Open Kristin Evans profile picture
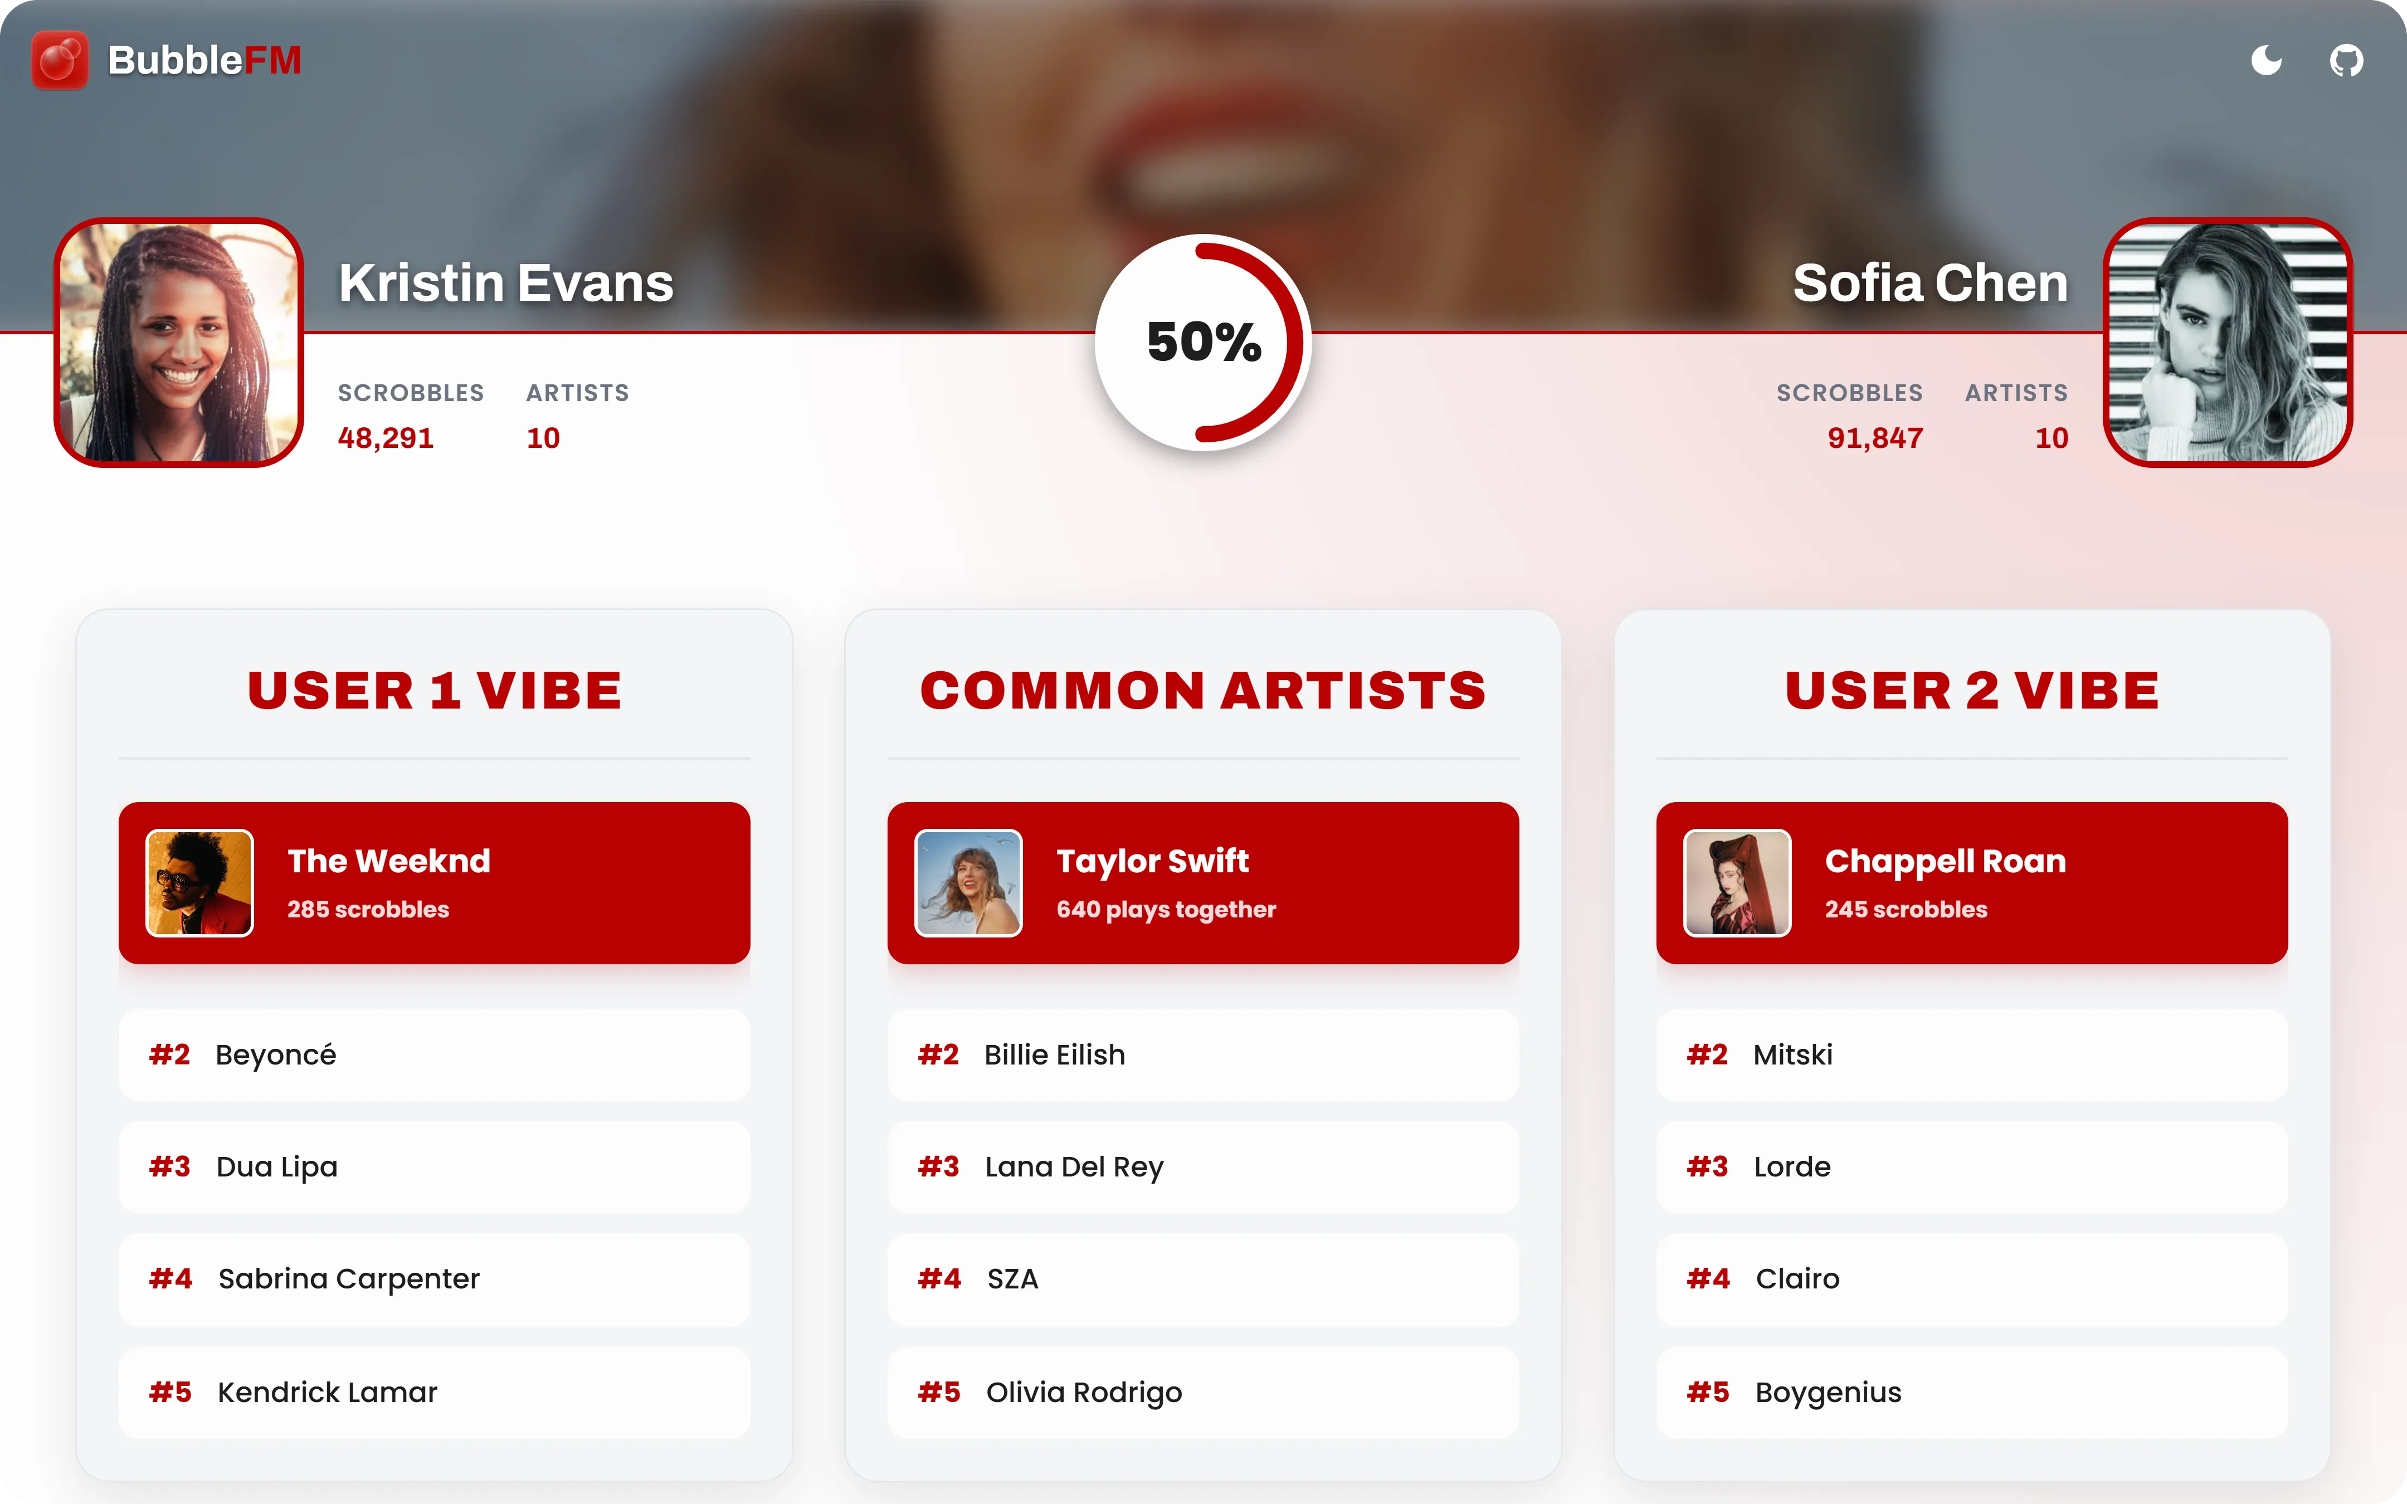The image size is (2407, 1504). click(179, 342)
